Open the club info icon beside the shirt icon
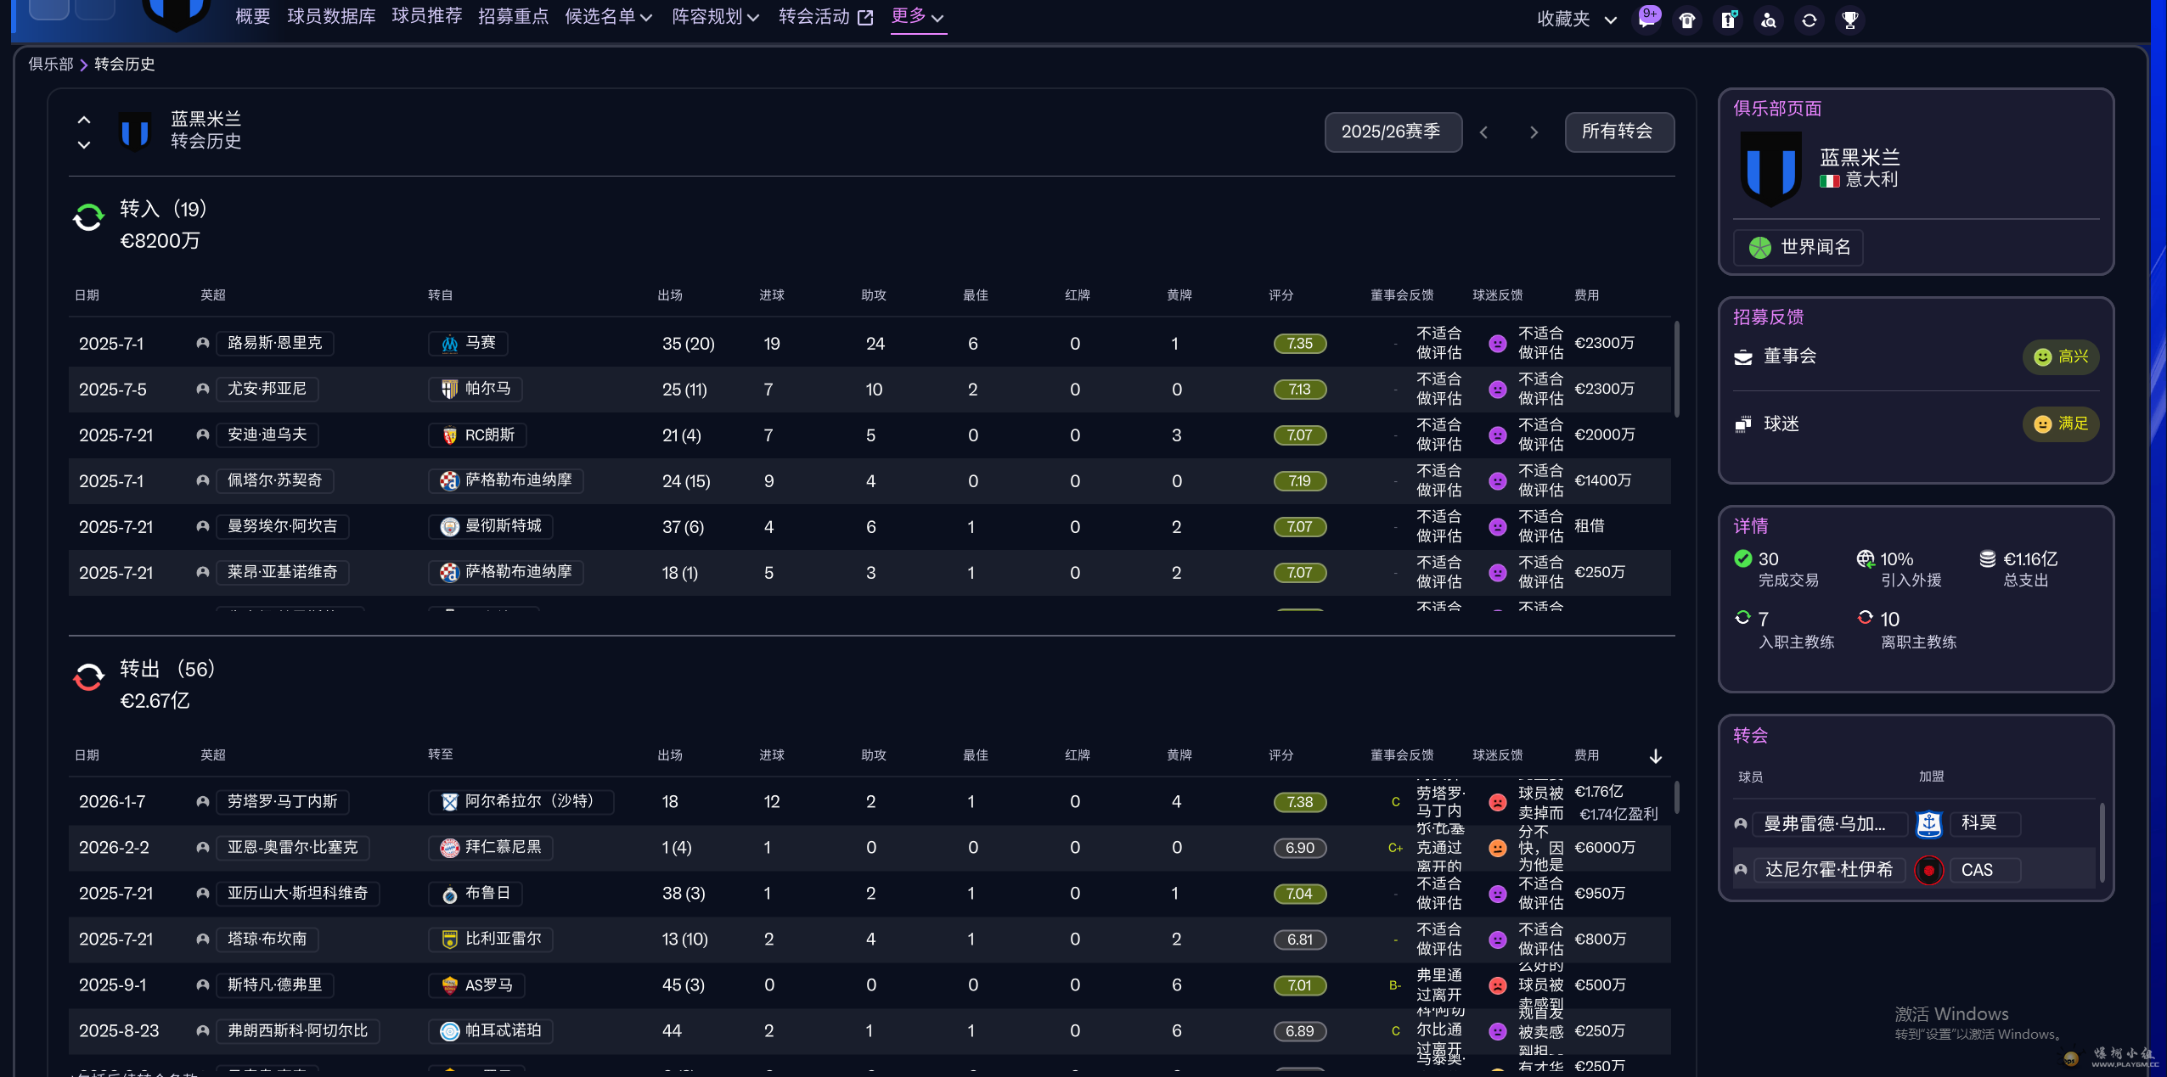The height and width of the screenshot is (1077, 2167). click(x=1728, y=20)
